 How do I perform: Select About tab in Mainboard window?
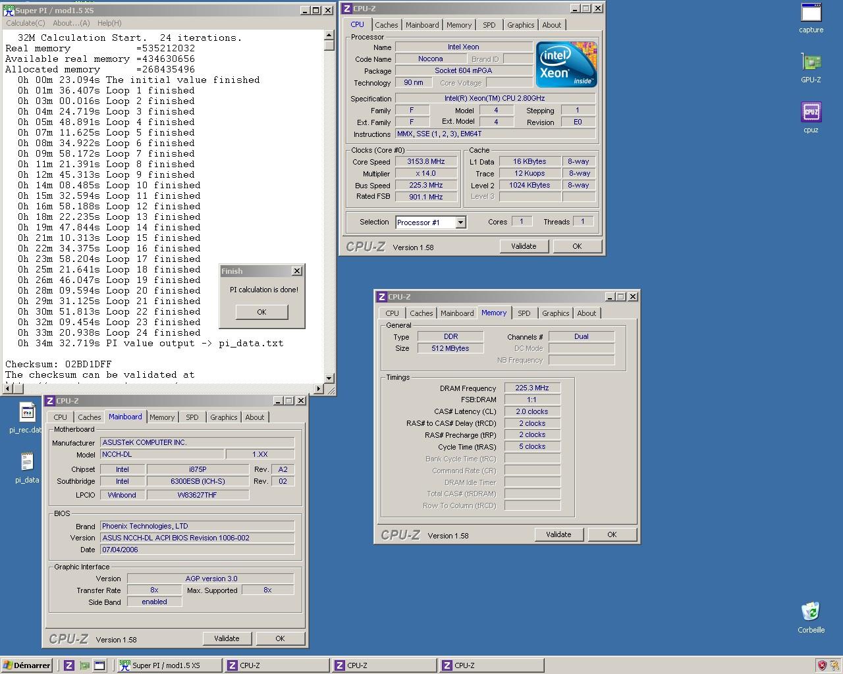(255, 417)
